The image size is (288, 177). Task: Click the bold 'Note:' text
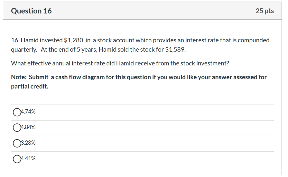[x=19, y=77]
